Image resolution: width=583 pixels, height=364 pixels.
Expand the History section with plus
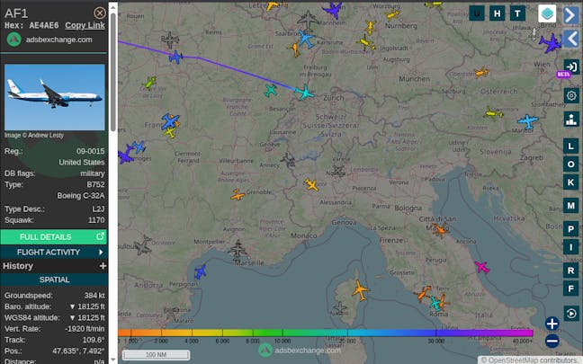click(103, 266)
